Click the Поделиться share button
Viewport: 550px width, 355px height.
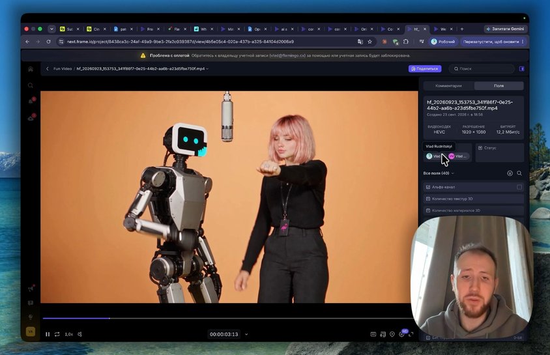click(425, 68)
